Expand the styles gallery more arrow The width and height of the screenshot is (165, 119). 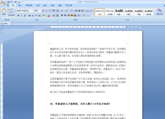pyautogui.click(x=154, y=15)
